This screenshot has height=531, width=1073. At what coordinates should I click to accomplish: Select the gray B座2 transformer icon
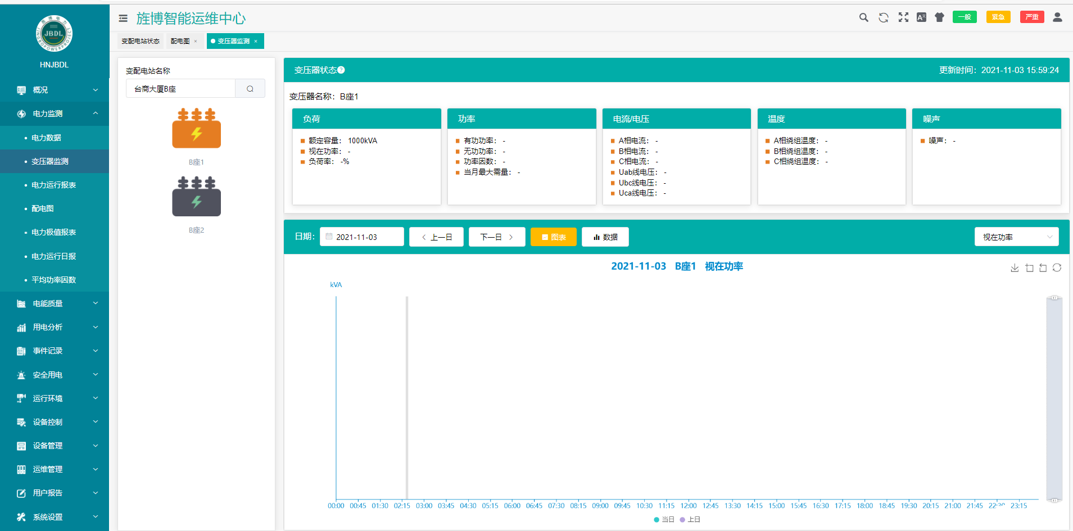[x=196, y=196]
